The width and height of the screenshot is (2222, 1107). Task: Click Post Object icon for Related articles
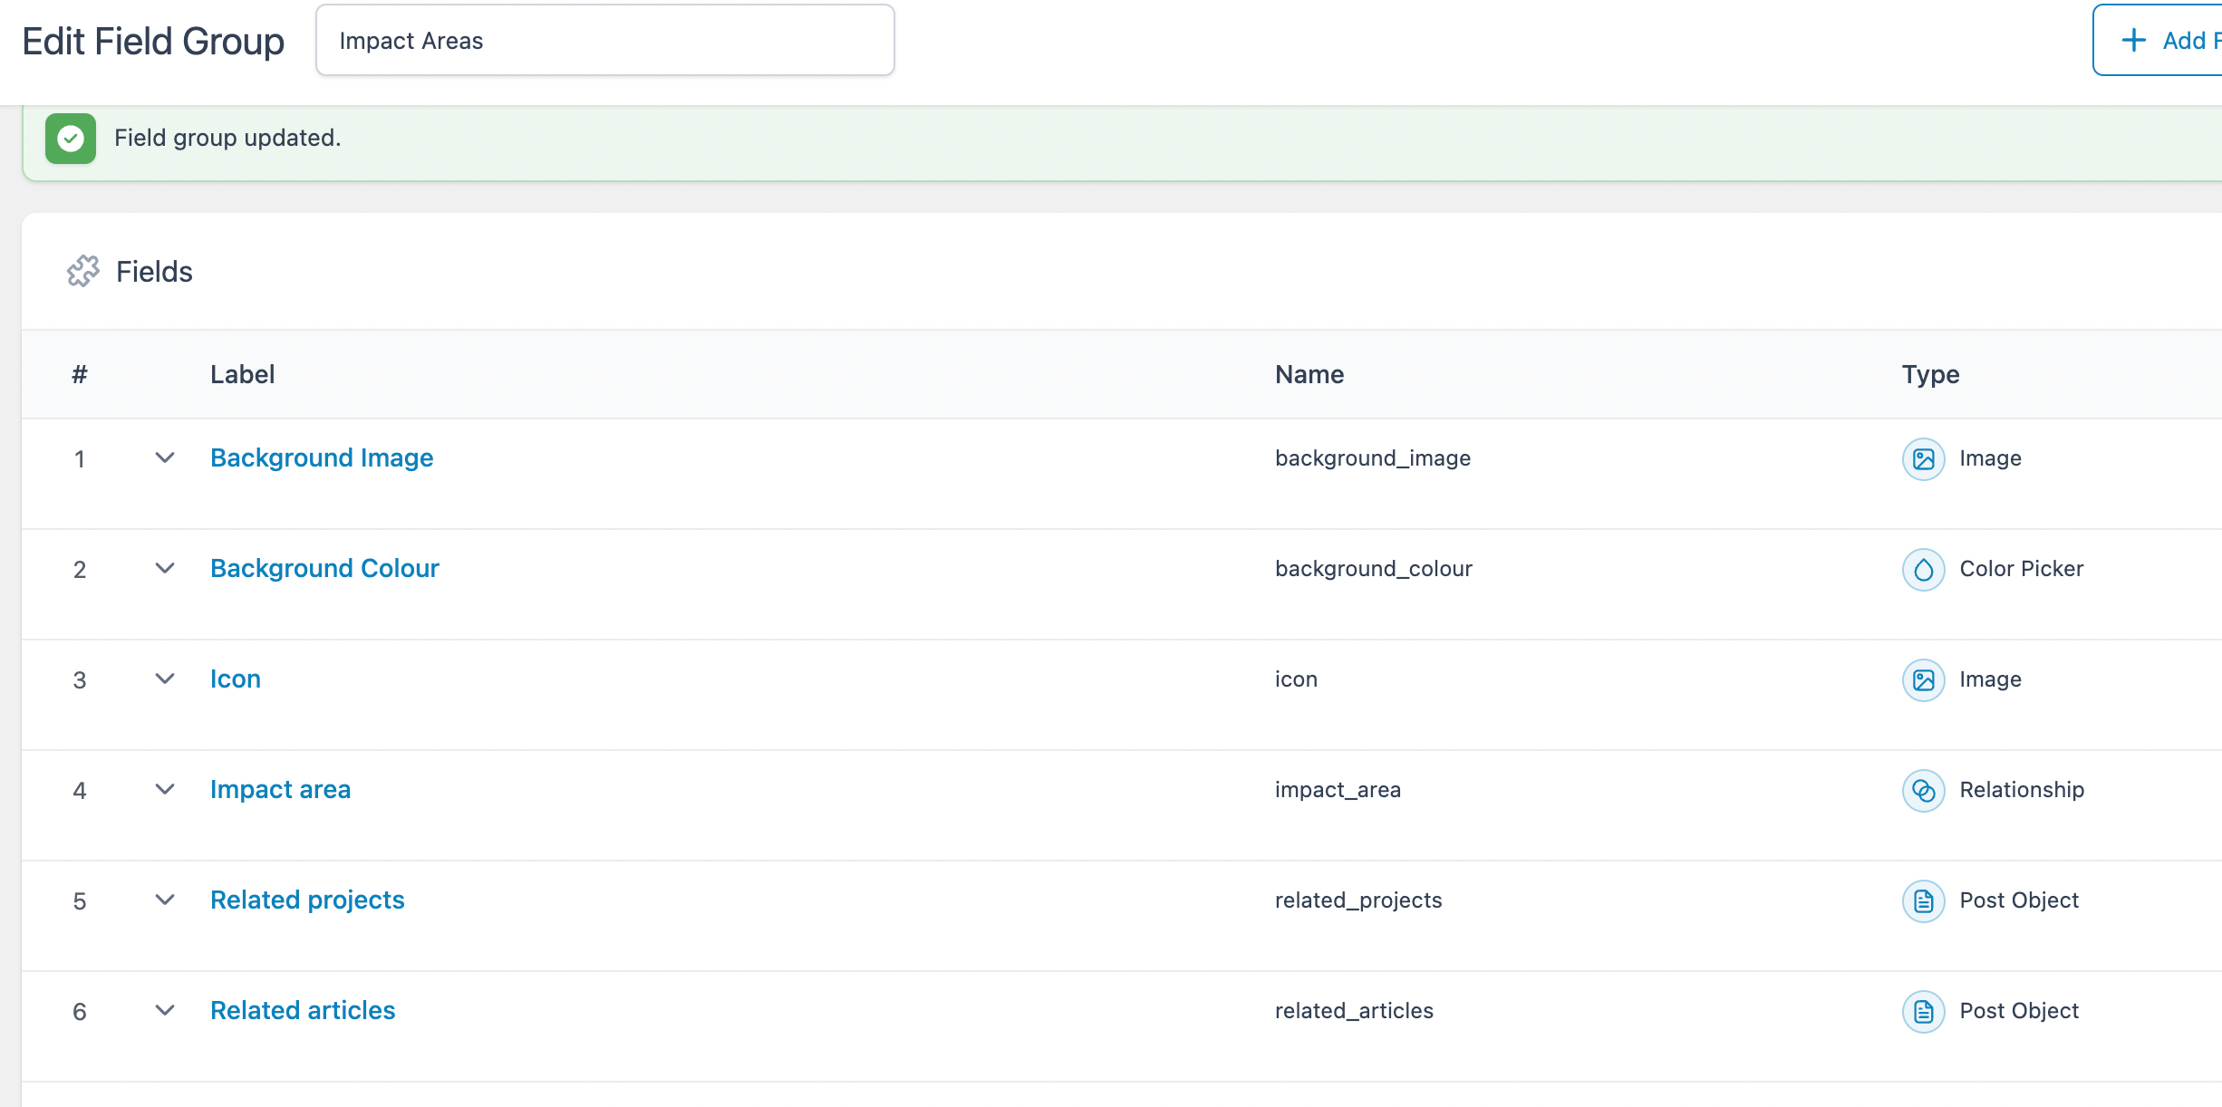coord(1923,1011)
